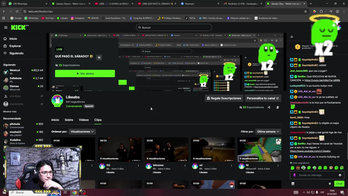Open the browser extensions puzzle icon
The image size is (348, 196).
tap(321, 11)
